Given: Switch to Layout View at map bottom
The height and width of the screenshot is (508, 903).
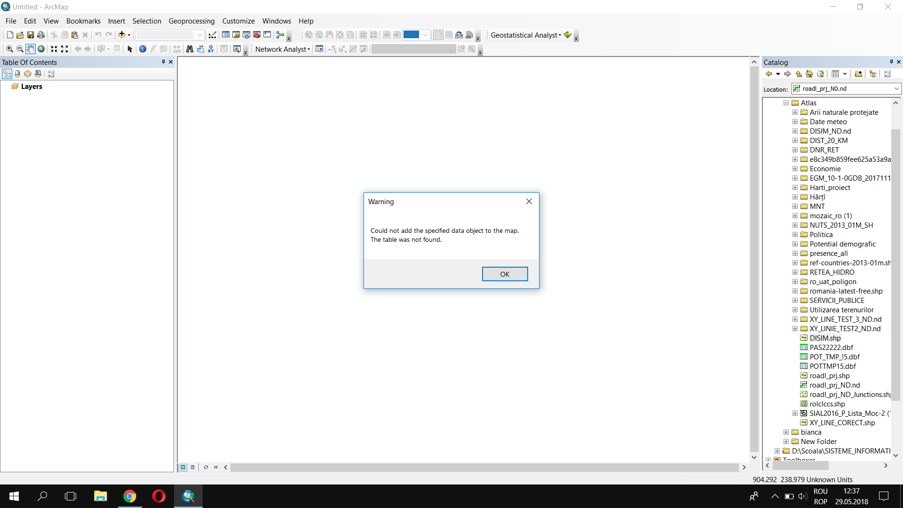Looking at the screenshot, I should click(192, 467).
